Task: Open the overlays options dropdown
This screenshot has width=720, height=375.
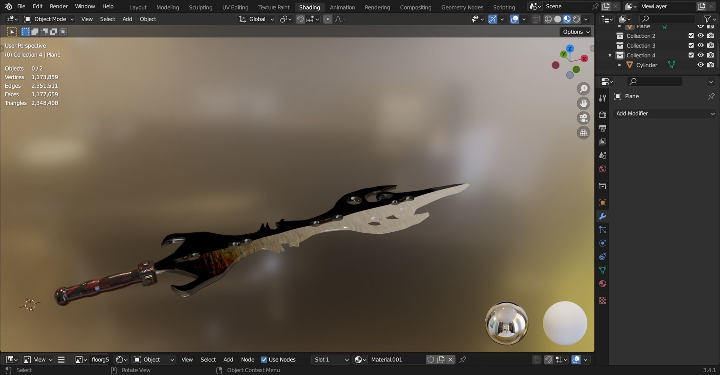Action: click(x=524, y=19)
